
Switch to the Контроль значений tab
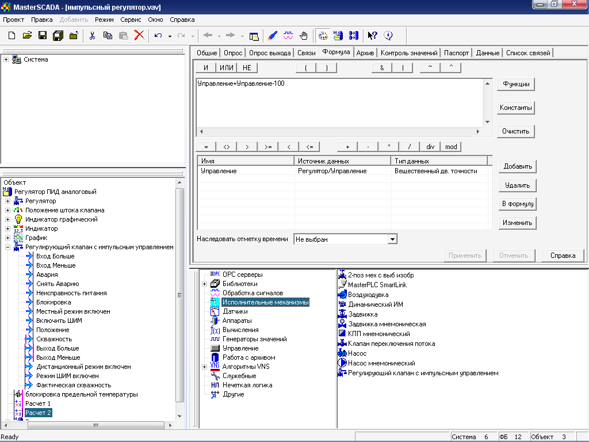coord(409,52)
